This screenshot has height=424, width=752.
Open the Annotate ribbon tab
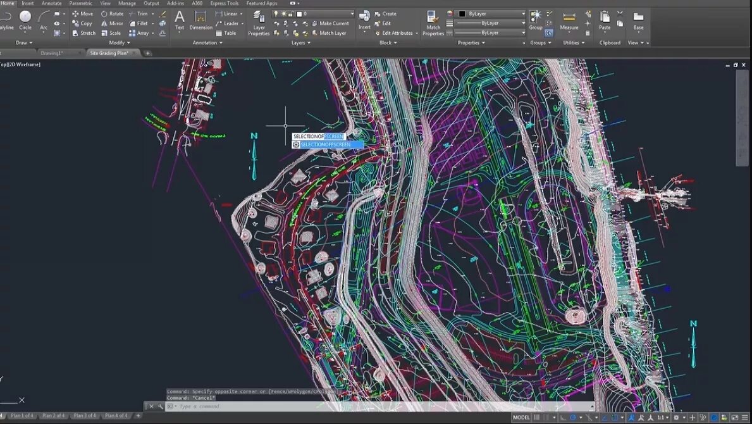click(52, 3)
